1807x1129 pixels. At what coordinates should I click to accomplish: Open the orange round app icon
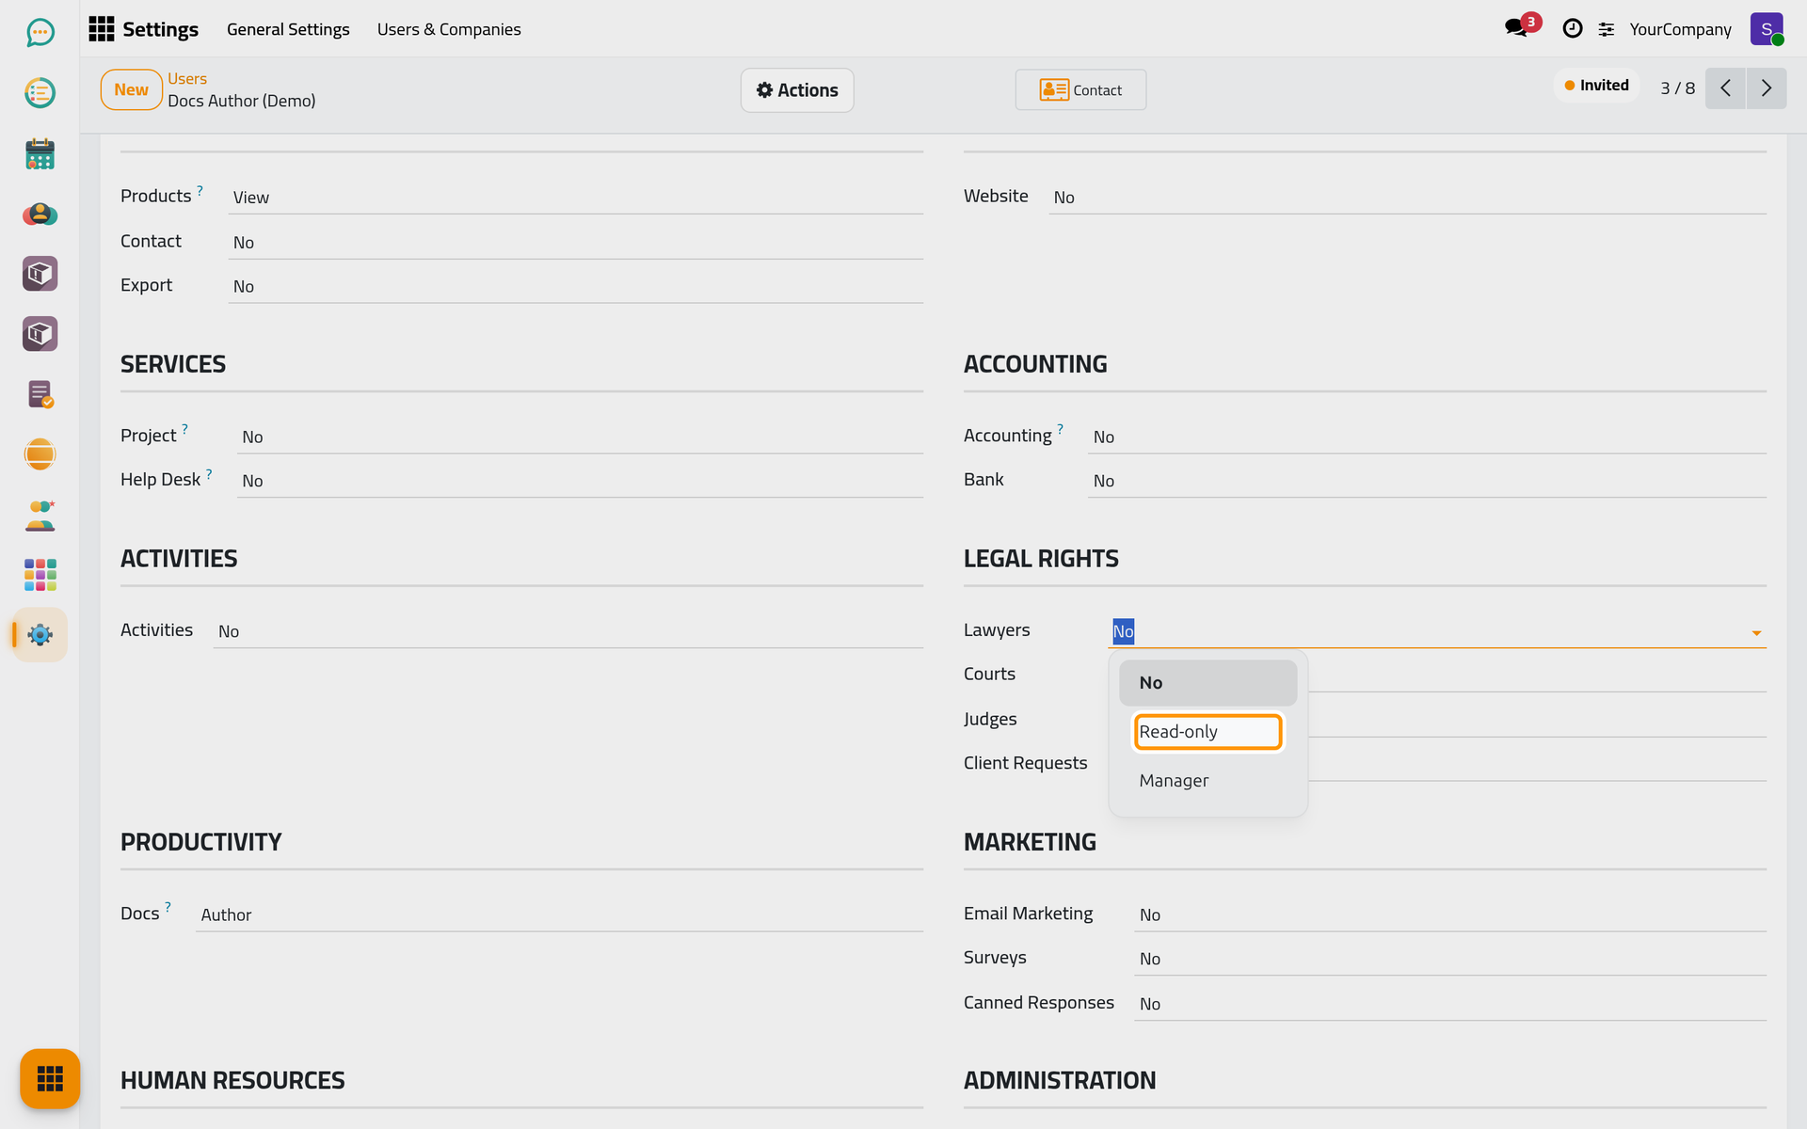tap(40, 454)
